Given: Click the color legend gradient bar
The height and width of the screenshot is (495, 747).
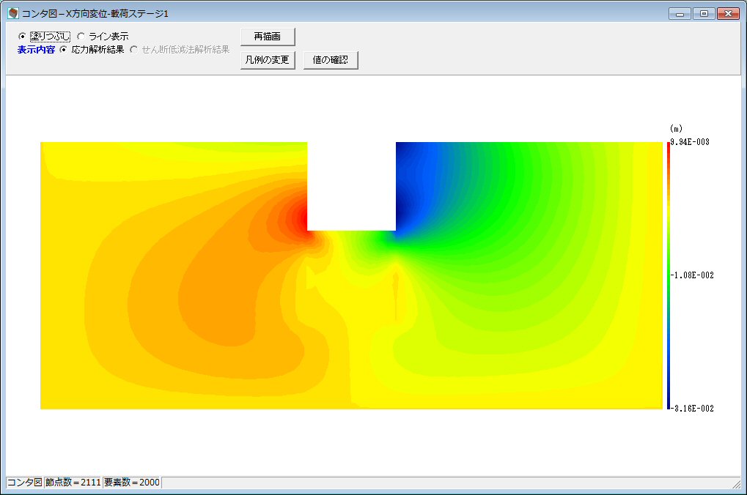Looking at the screenshot, I should coord(669,275).
